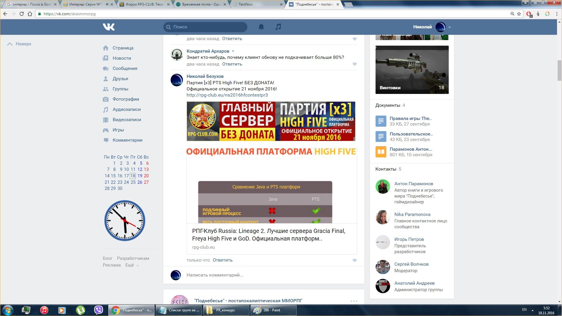Open notifications bell icon
The width and height of the screenshot is (562, 316).
tap(261, 27)
